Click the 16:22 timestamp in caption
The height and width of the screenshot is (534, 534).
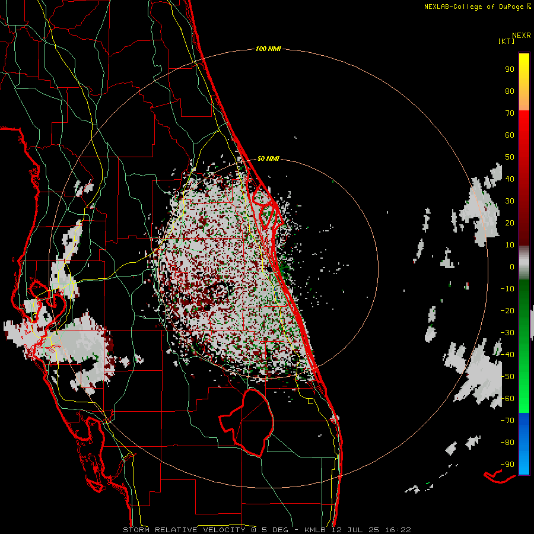click(x=398, y=530)
